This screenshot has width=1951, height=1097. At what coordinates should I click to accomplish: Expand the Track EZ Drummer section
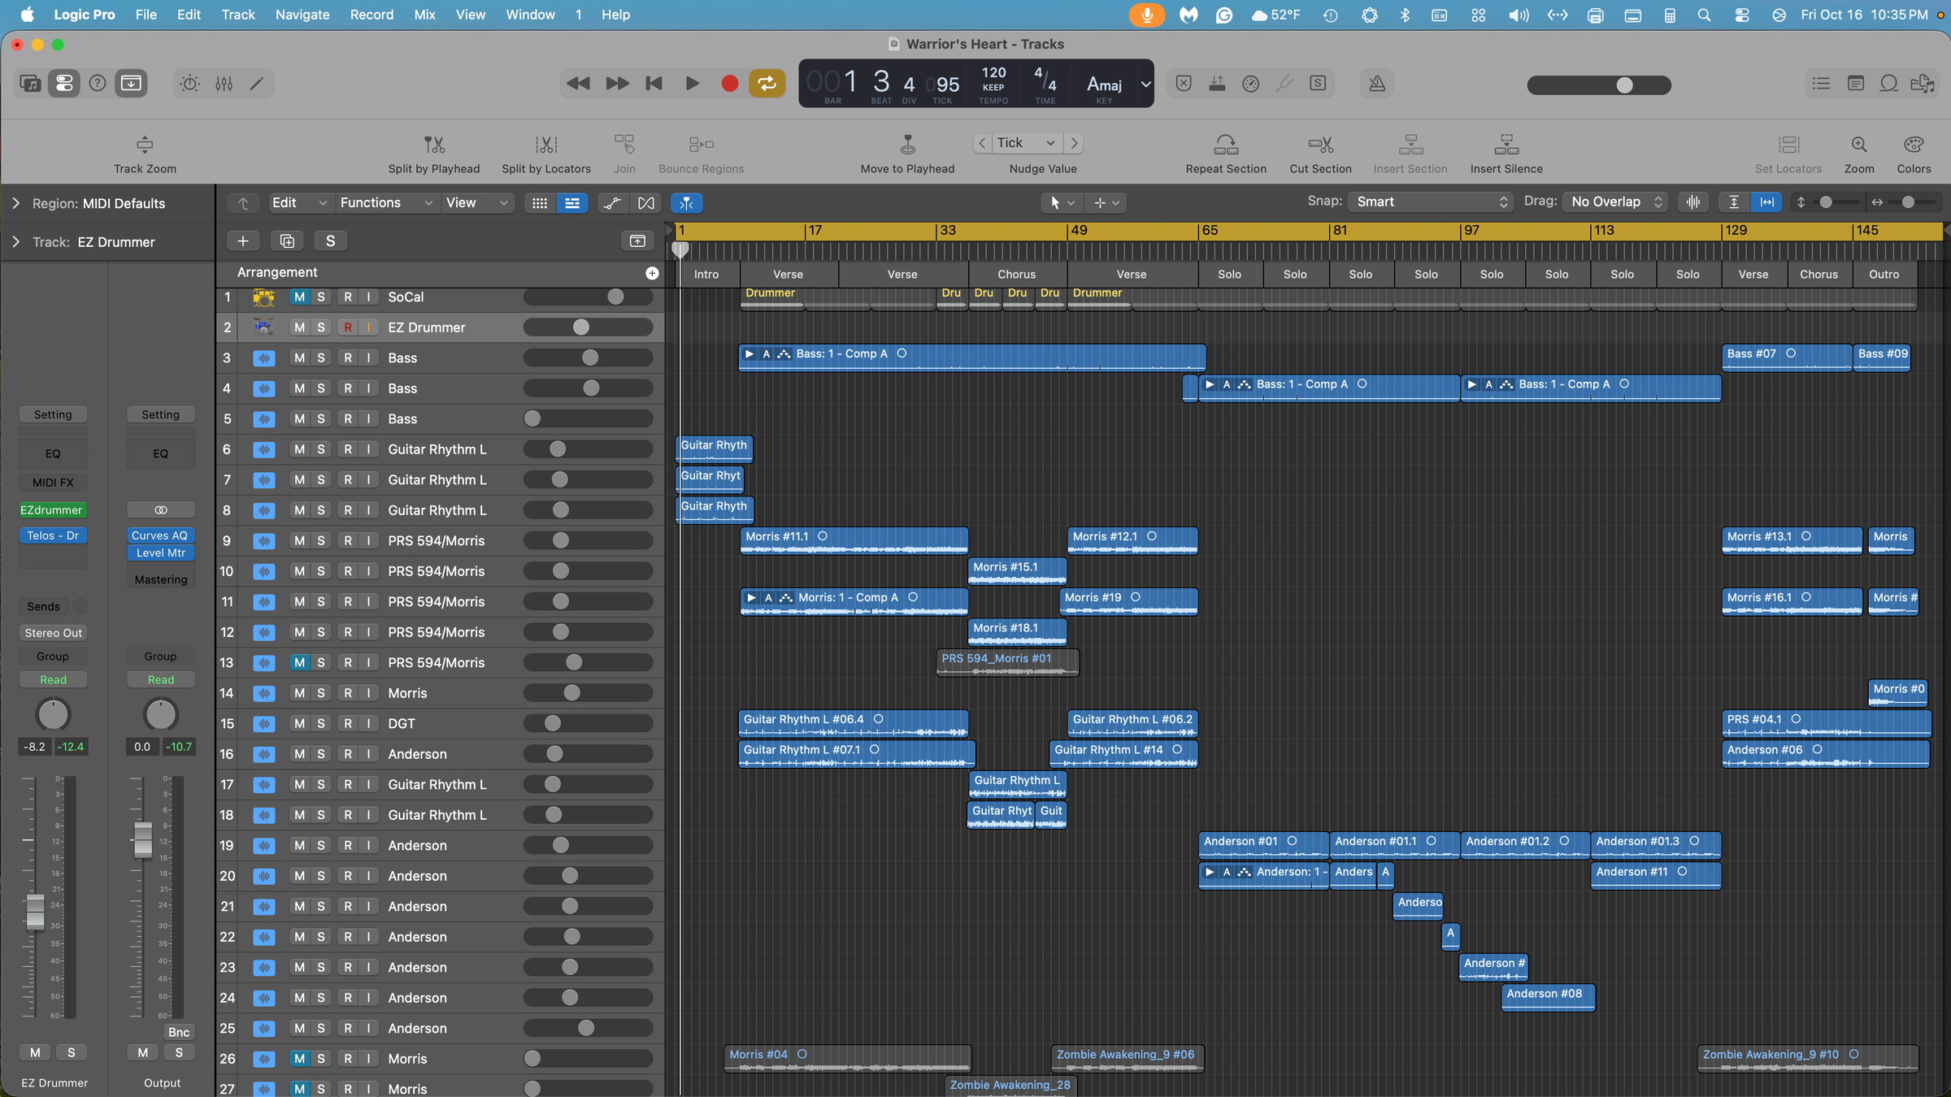tap(15, 242)
